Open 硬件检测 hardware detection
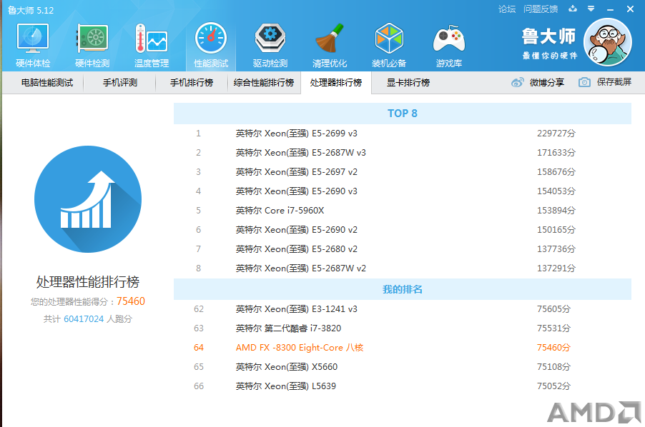The width and height of the screenshot is (645, 427). [x=92, y=46]
